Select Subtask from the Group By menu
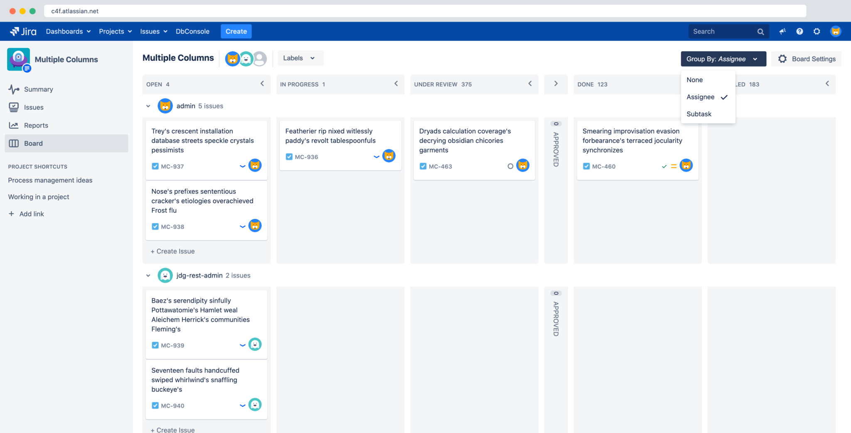 tap(699, 114)
